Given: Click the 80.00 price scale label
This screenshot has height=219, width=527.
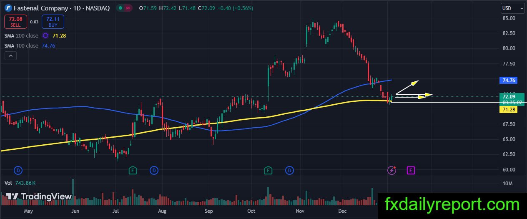Looking at the screenshot, I should (x=509, y=48).
